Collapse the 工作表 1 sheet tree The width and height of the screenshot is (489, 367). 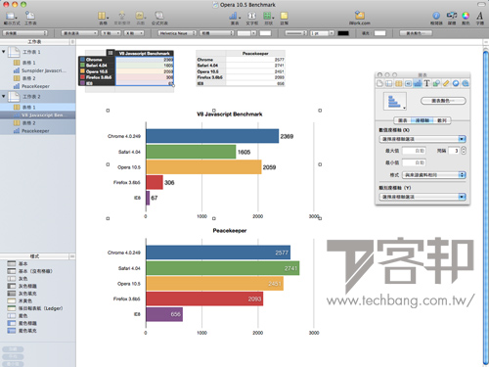[x=4, y=52]
